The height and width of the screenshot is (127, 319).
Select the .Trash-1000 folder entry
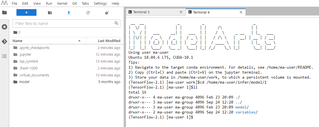pos(66,68)
